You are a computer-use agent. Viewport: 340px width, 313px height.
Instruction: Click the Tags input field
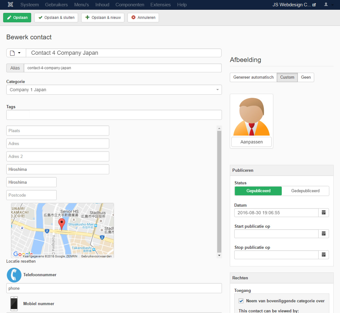[x=114, y=115]
